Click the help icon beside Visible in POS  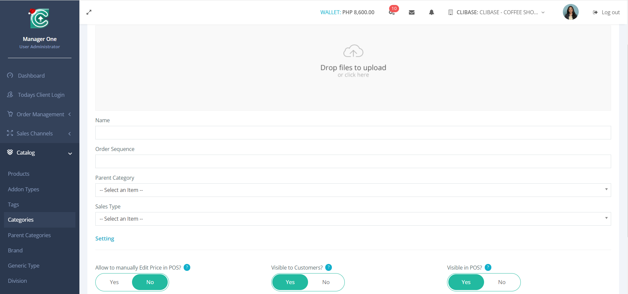click(x=488, y=268)
